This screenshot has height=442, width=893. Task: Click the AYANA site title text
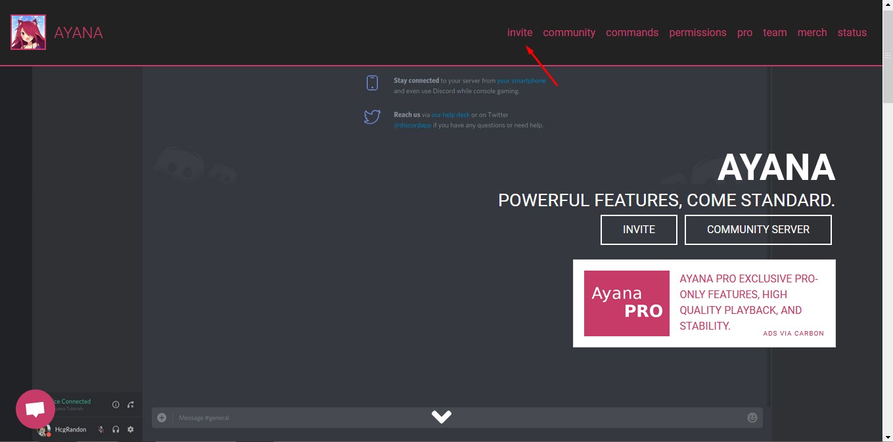coord(78,33)
